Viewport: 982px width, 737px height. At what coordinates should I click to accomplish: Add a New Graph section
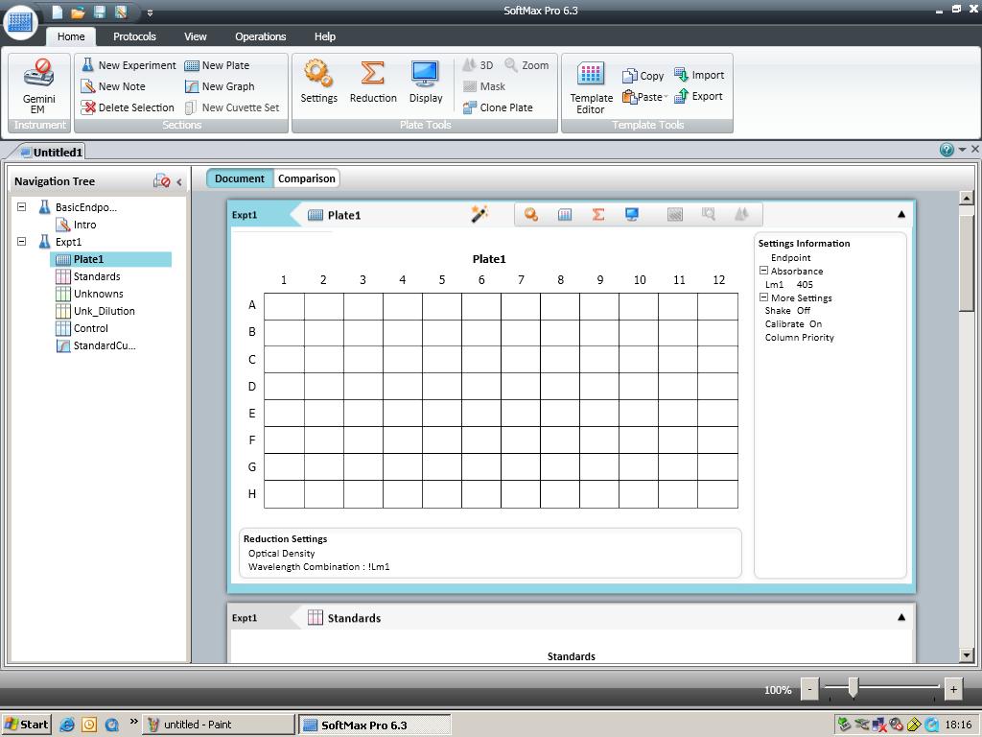click(220, 86)
